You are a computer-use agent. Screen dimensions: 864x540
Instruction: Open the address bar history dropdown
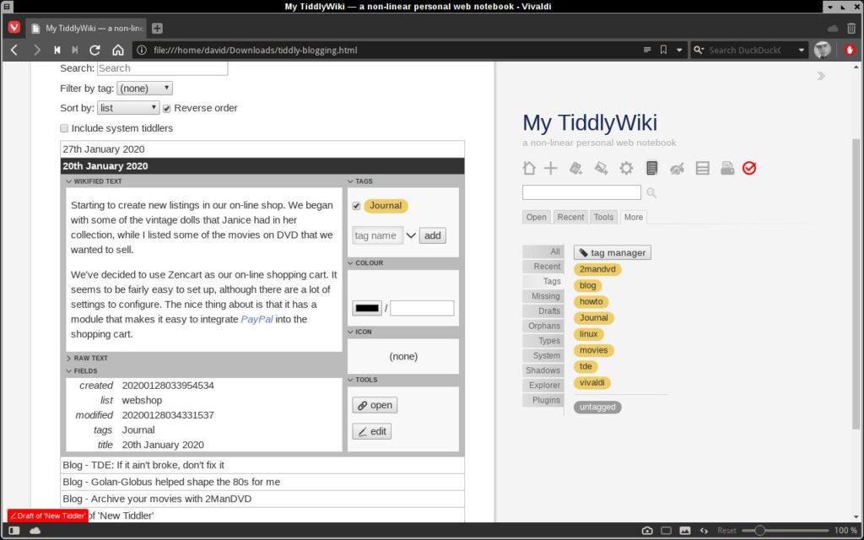(679, 50)
